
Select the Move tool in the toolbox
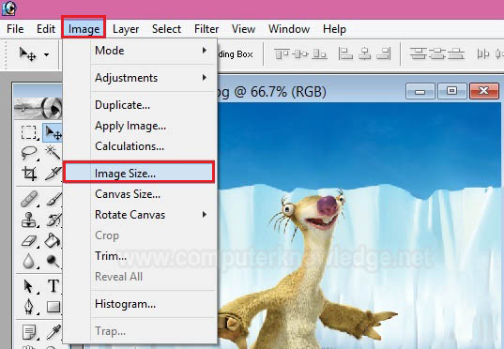click(x=53, y=132)
